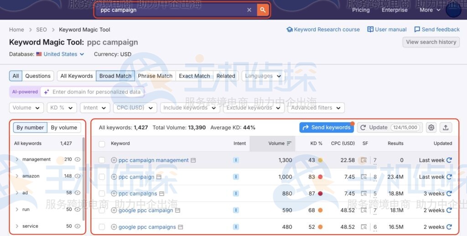Select the Questions tab
The width and height of the screenshot is (467, 236).
click(38, 76)
